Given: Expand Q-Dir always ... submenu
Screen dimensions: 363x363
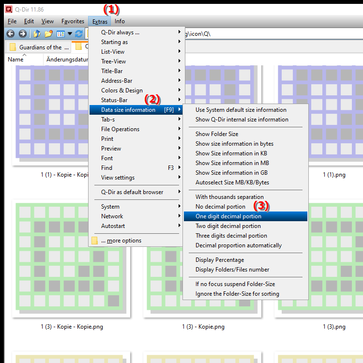Looking at the screenshot, I should [136, 32].
